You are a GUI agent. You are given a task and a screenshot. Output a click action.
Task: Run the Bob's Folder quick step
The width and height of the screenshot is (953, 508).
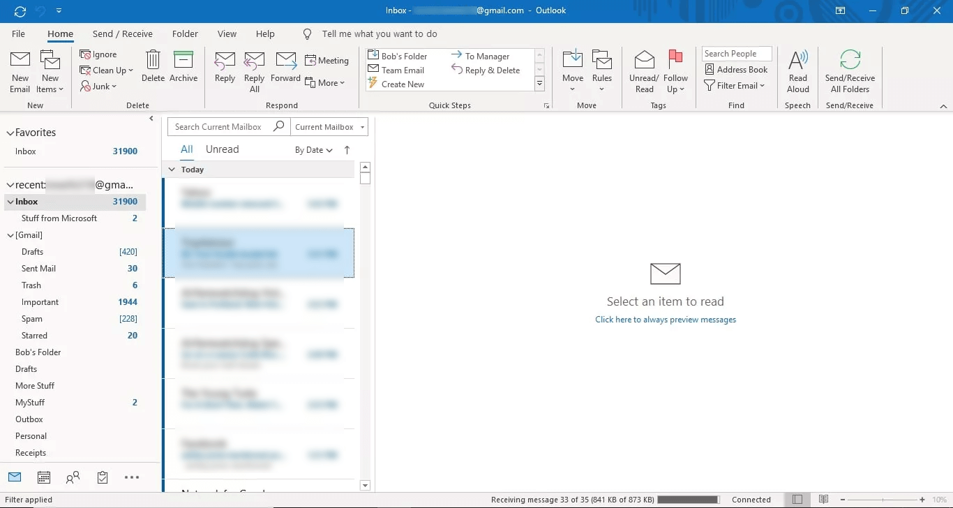click(x=397, y=56)
